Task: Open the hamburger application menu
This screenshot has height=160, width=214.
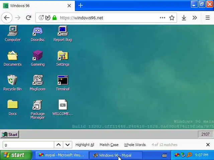Action: [x=208, y=18]
